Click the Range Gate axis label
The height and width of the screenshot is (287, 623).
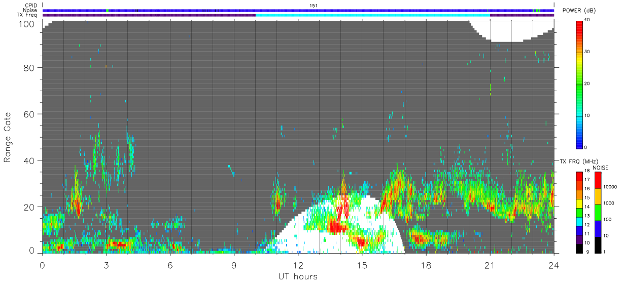8,137
